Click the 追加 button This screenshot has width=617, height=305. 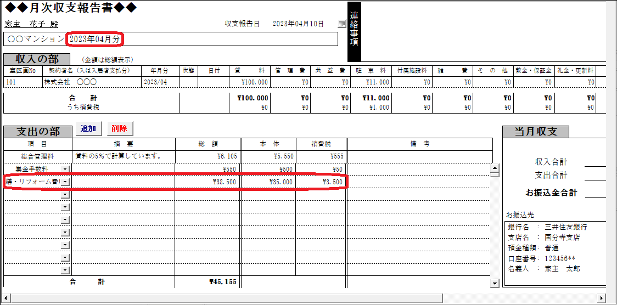tap(88, 129)
